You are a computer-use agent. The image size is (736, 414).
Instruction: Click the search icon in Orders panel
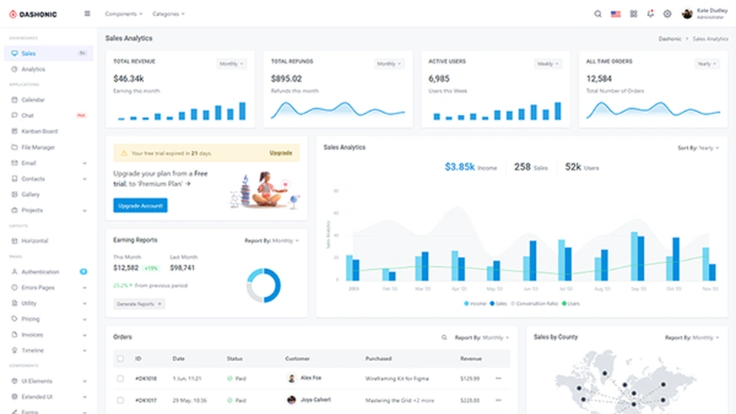click(x=444, y=337)
